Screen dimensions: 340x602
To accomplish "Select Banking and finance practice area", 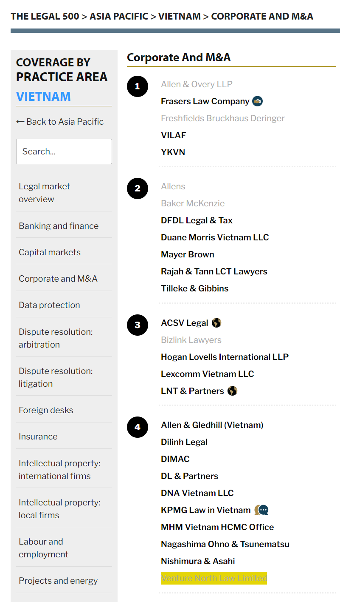I will click(x=59, y=226).
